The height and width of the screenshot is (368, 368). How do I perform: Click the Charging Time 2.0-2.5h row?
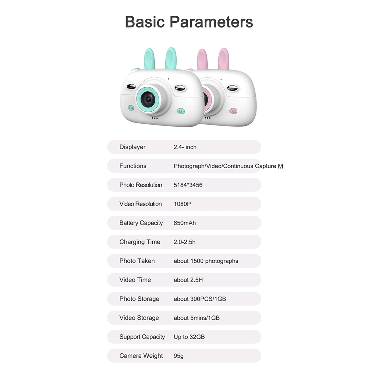click(184, 242)
